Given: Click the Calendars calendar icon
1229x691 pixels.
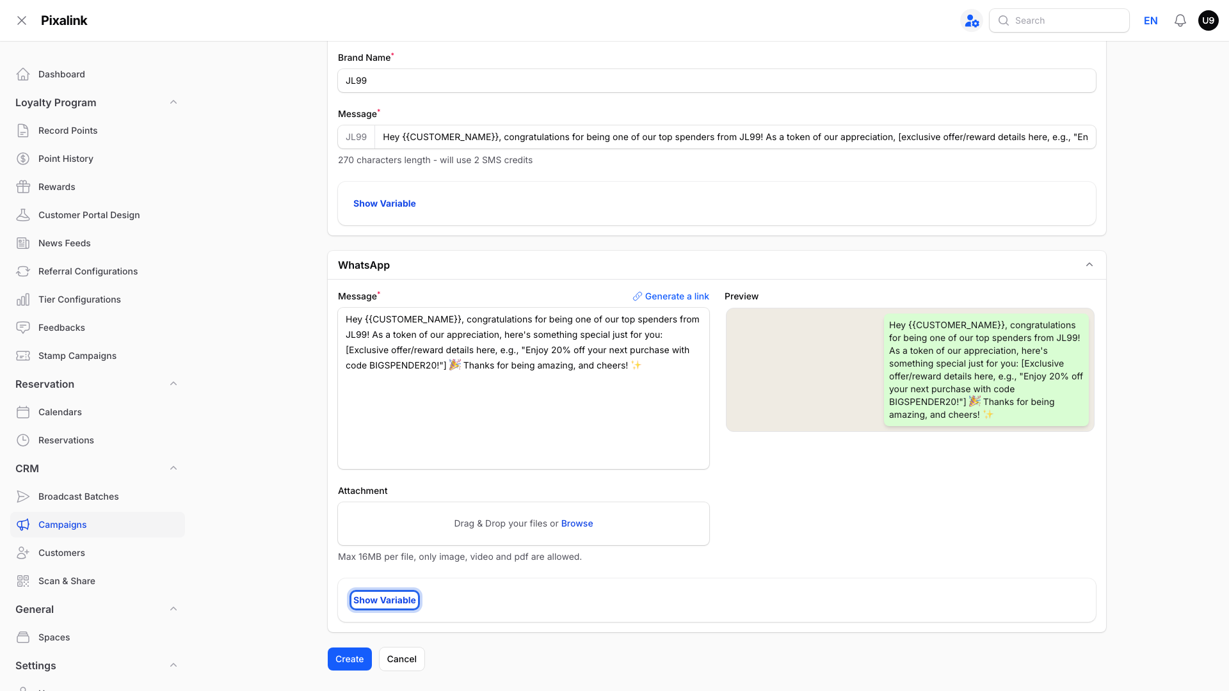Looking at the screenshot, I should point(23,412).
